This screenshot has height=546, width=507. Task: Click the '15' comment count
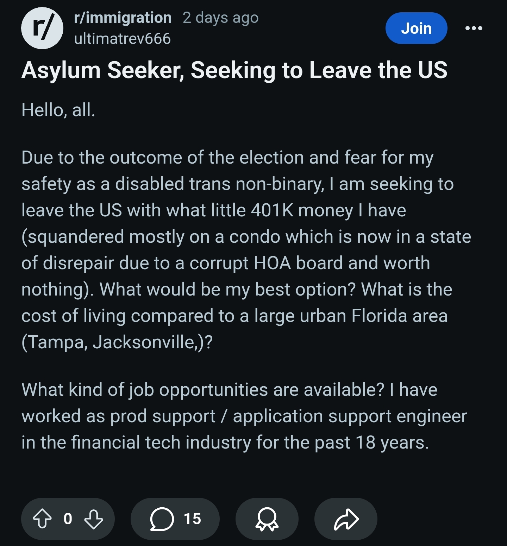pyautogui.click(x=192, y=519)
